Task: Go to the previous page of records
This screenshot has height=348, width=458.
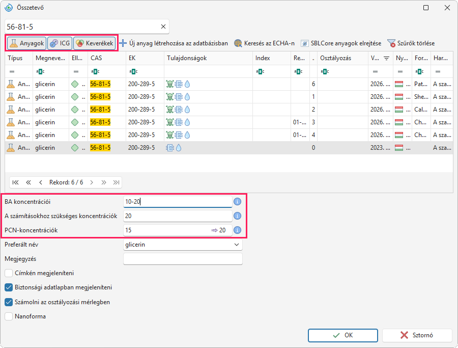Action: tap(28, 182)
